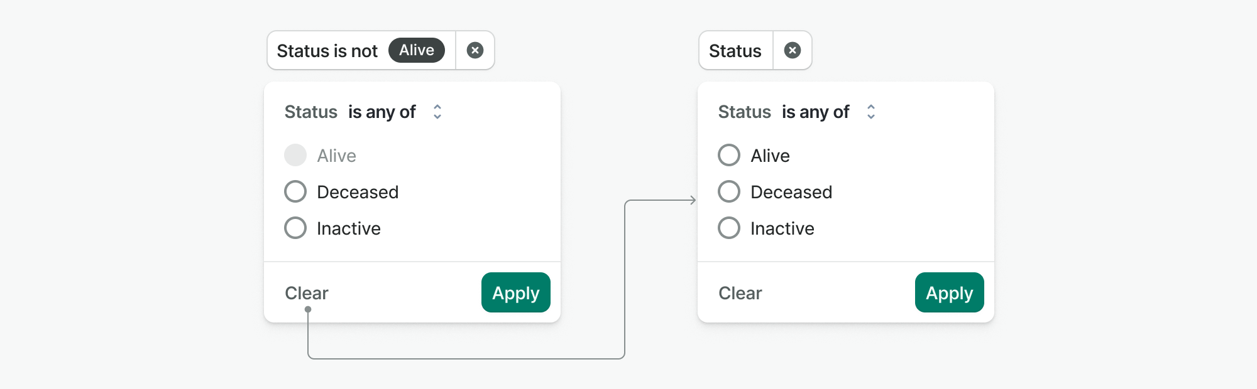The height and width of the screenshot is (389, 1257).
Task: Click the 'Status is not' filter chip label
Action: pos(327,51)
